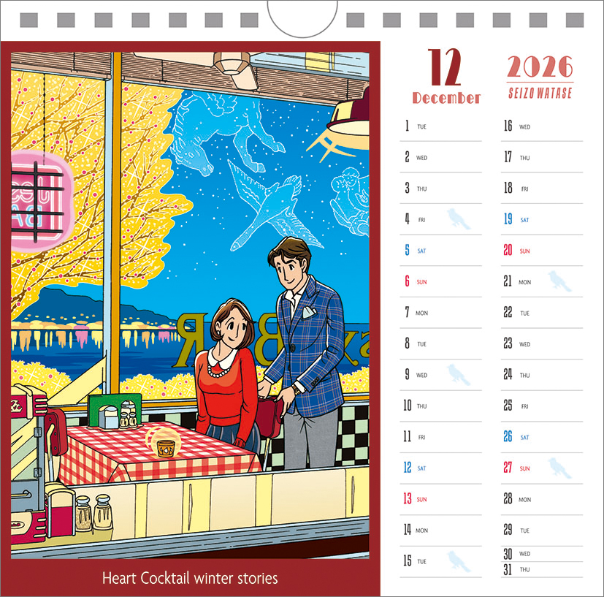Image resolution: width=604 pixels, height=597 pixels.
Task: Click the glowing candle glass on table
Action: pyautogui.click(x=164, y=441)
